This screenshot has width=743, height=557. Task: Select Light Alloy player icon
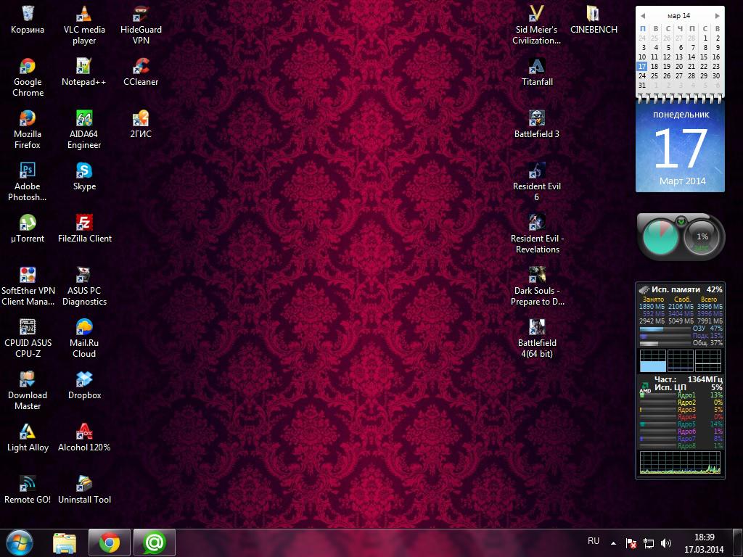point(28,437)
